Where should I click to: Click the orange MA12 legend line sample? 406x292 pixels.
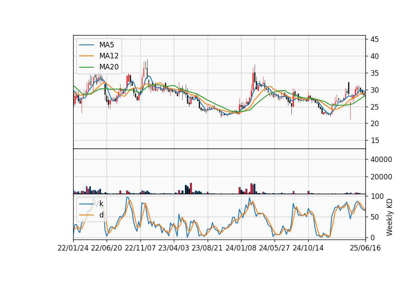86,56
